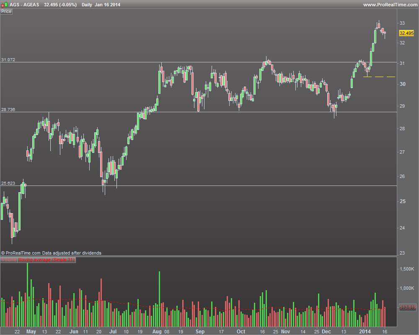This screenshot has width=419, height=335.
Task: Click the yellow 32.495 current price tag
Action: coord(406,33)
